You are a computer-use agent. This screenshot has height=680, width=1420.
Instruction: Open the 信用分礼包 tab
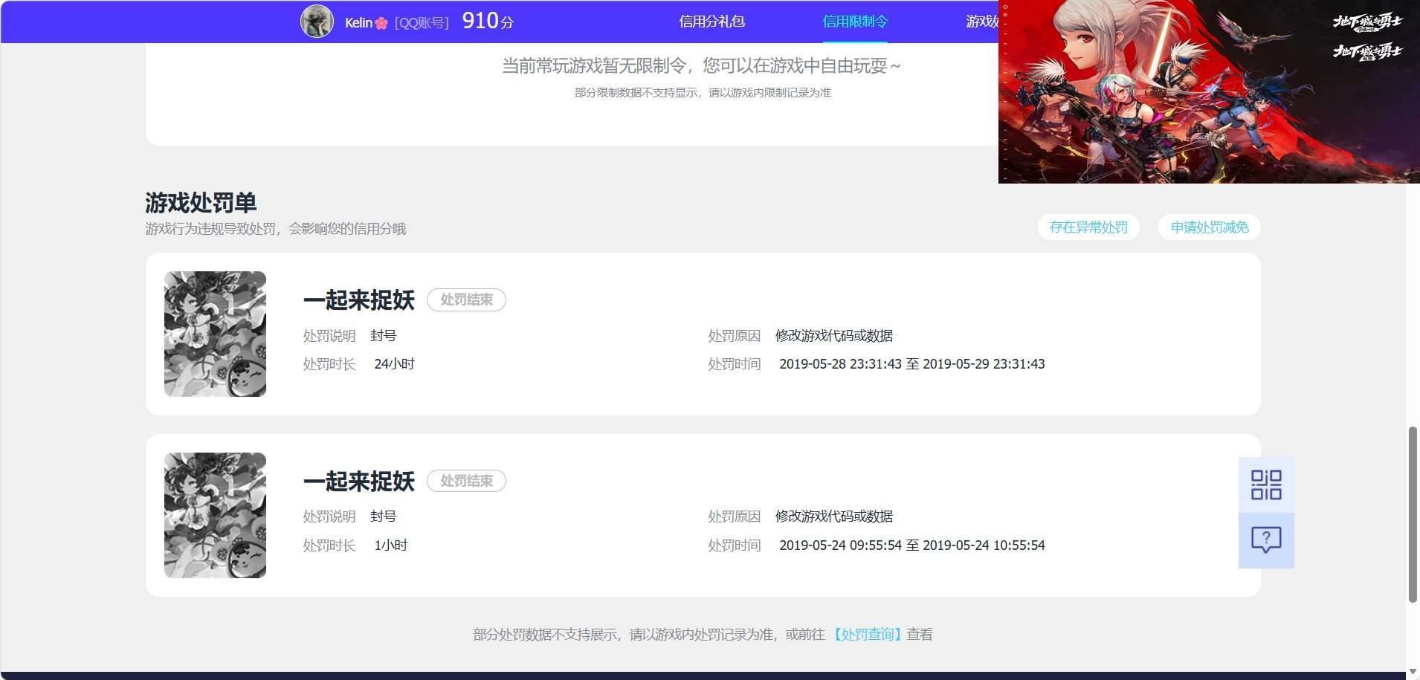pyautogui.click(x=711, y=22)
